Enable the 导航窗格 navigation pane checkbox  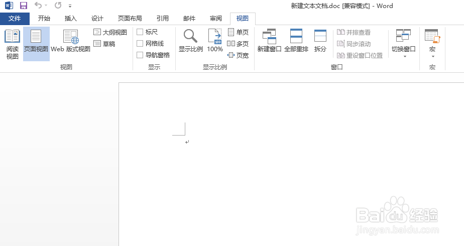coord(140,55)
